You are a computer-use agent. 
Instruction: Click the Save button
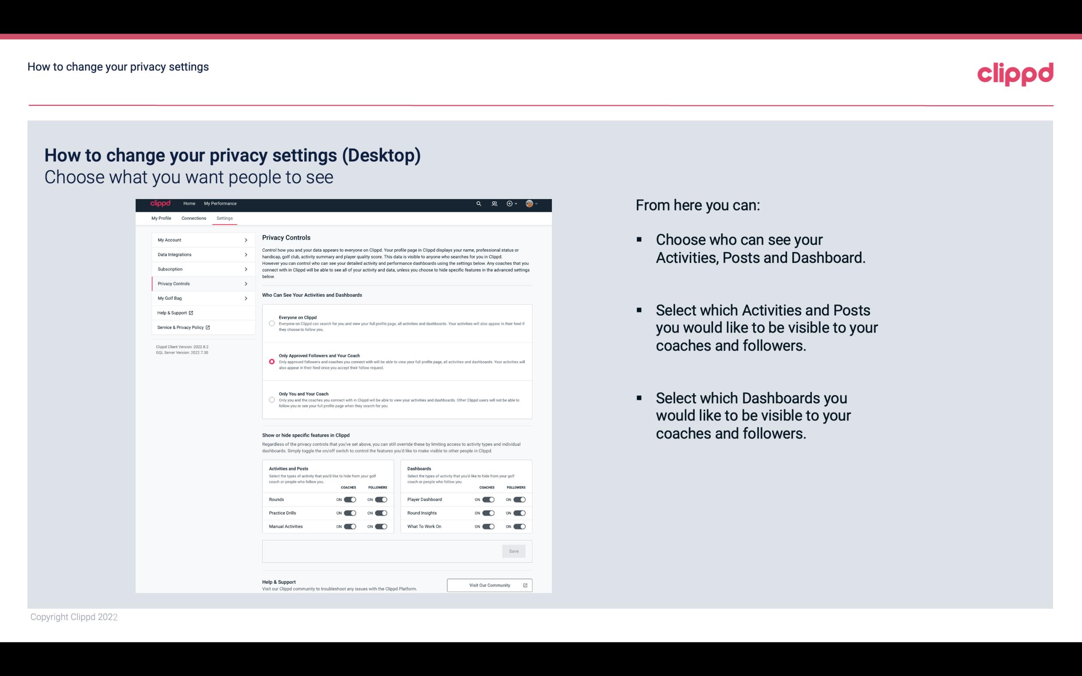514,550
